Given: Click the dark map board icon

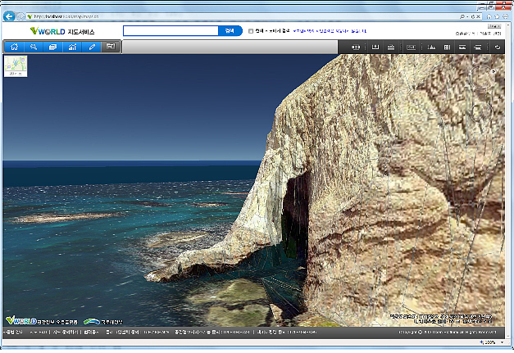Looking at the screenshot, I should [111, 47].
